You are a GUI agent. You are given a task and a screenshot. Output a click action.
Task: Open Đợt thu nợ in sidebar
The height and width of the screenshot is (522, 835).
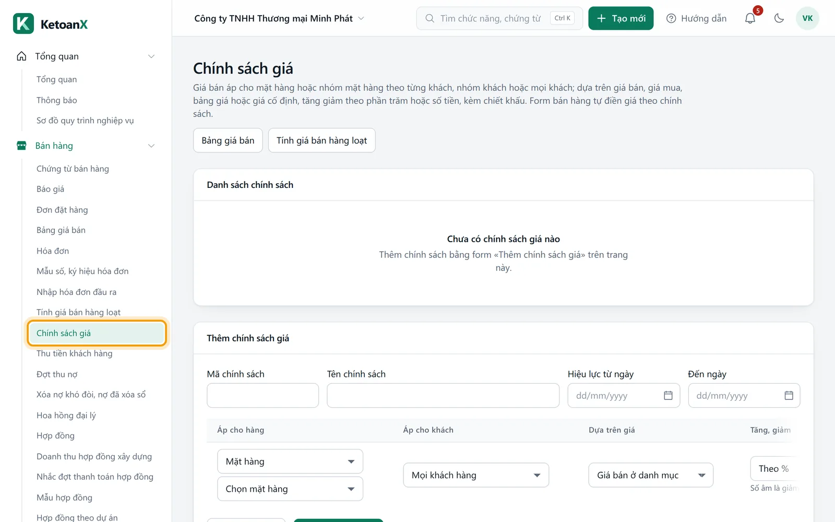pyautogui.click(x=57, y=374)
